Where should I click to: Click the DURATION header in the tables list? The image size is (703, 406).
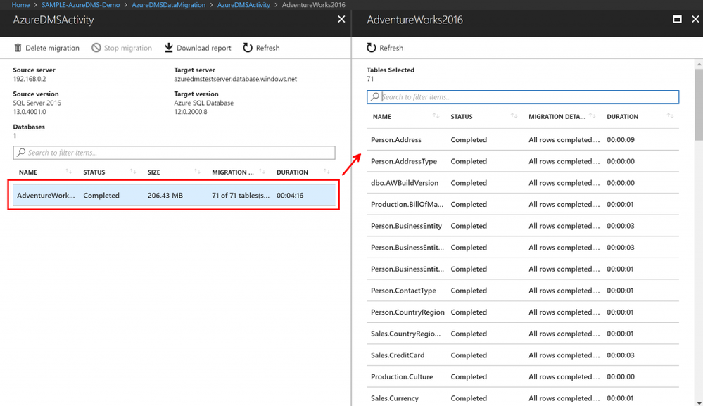pos(622,117)
